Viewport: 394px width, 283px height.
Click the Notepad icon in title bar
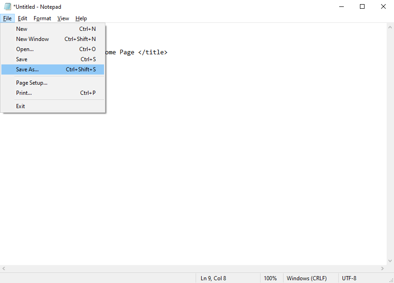7,6
